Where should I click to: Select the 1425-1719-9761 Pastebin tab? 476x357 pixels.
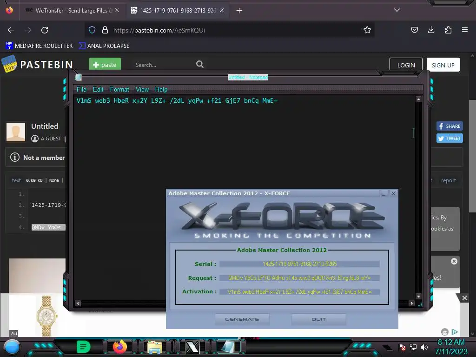click(x=178, y=10)
